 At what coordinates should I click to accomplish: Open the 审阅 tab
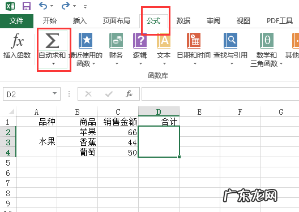coord(213,21)
